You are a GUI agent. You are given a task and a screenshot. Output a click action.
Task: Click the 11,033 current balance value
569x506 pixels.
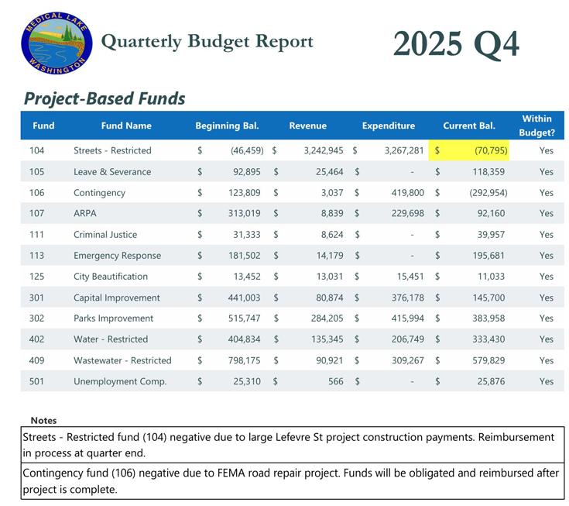click(x=491, y=277)
